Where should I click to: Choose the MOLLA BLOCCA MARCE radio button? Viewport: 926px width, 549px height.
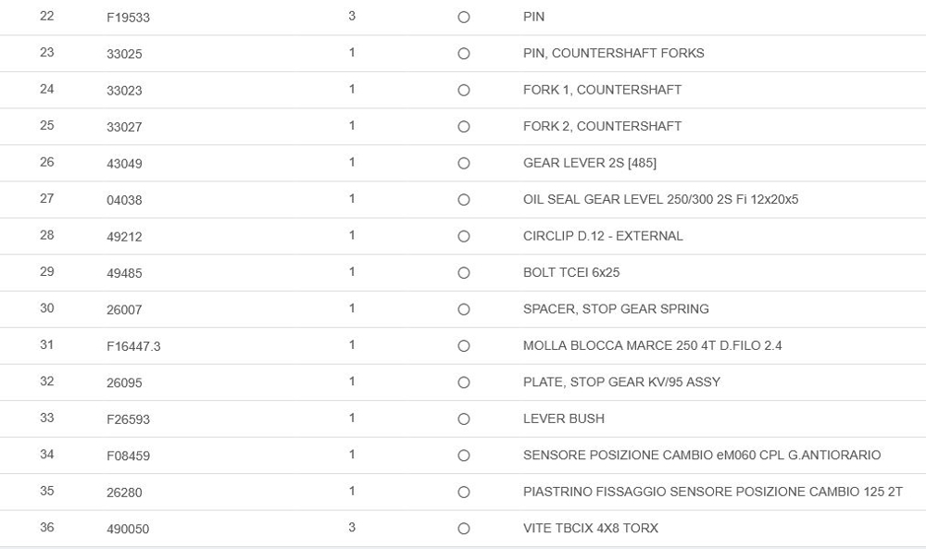click(x=464, y=346)
